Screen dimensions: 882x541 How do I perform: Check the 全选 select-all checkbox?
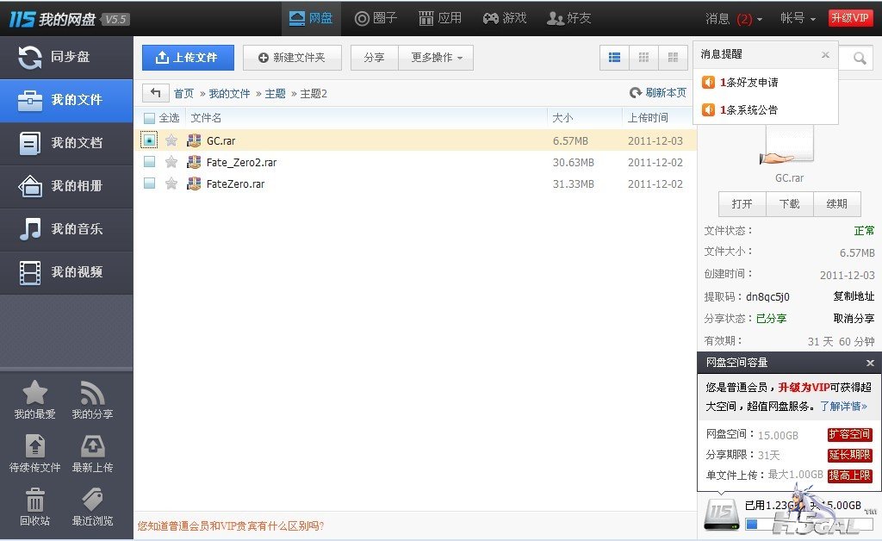pos(149,118)
